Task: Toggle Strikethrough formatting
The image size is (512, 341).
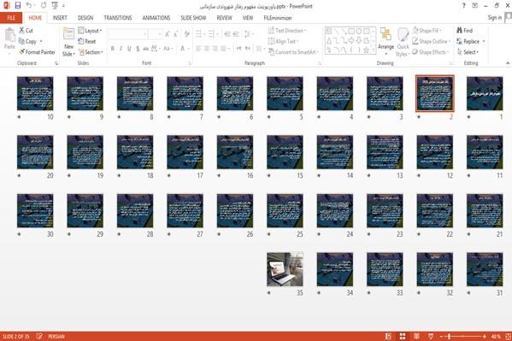Action: (x=146, y=49)
